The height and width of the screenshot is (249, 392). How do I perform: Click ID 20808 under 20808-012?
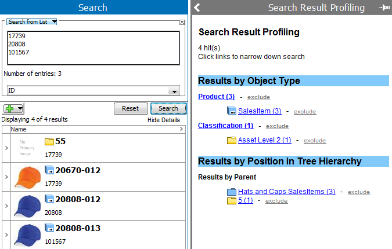53,213
